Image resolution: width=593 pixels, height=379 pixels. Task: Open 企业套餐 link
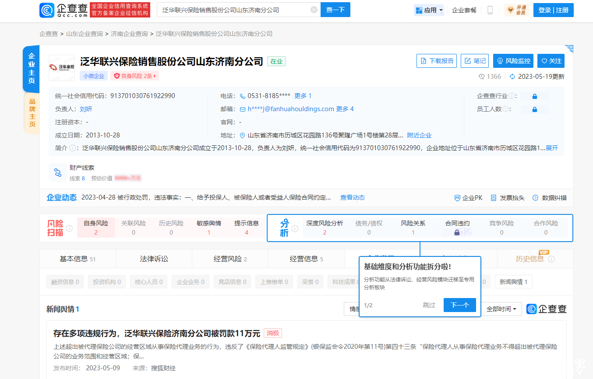464,10
